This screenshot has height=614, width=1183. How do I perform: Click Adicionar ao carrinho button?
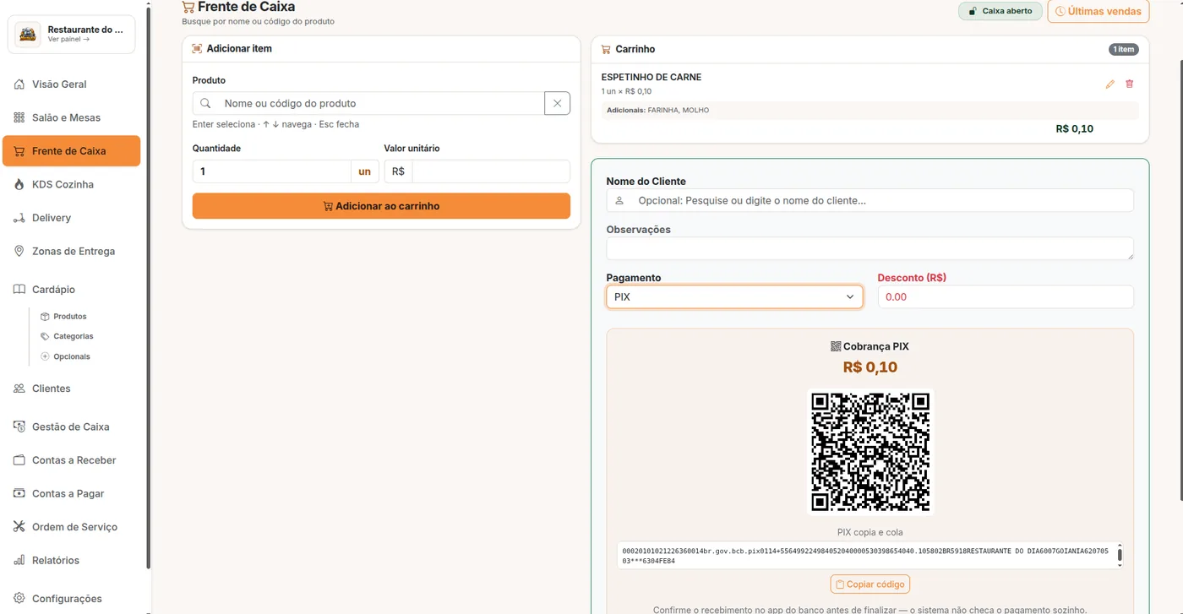click(381, 206)
